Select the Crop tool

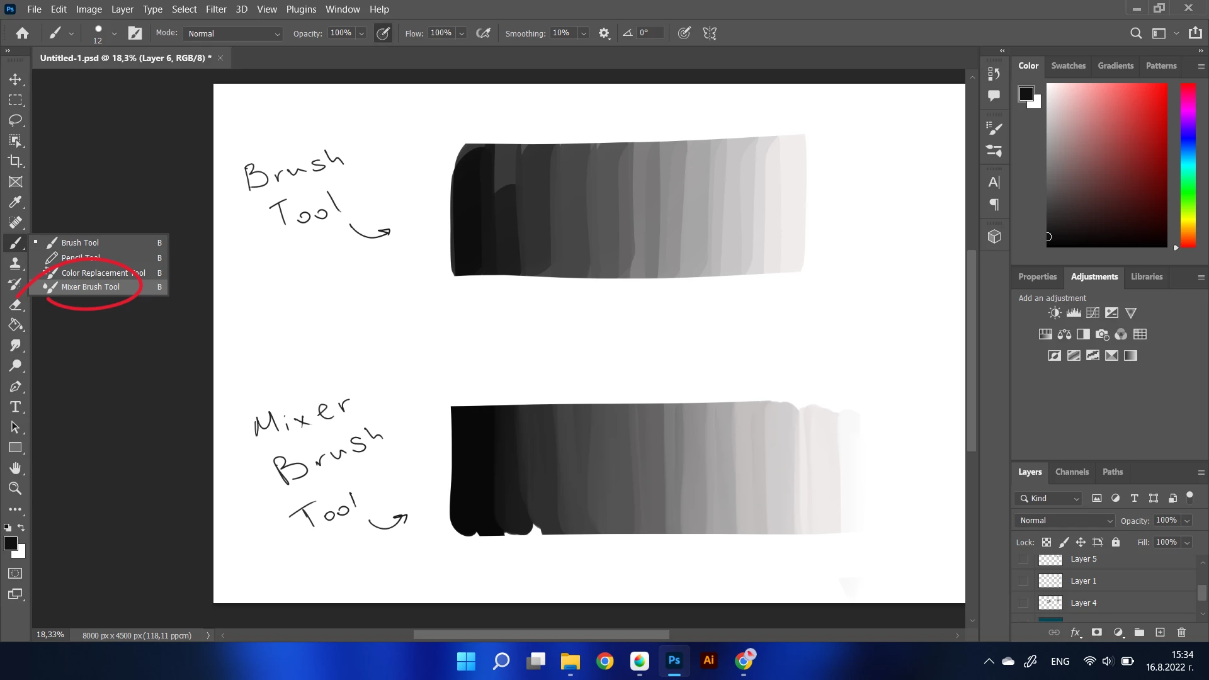tap(16, 161)
